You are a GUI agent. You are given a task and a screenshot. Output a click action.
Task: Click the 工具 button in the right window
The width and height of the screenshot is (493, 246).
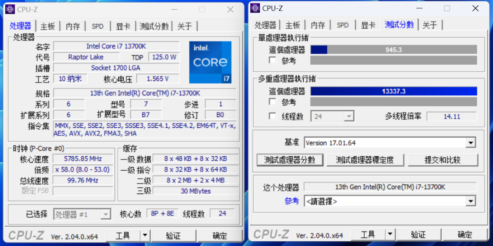pyautogui.click(x=368, y=234)
